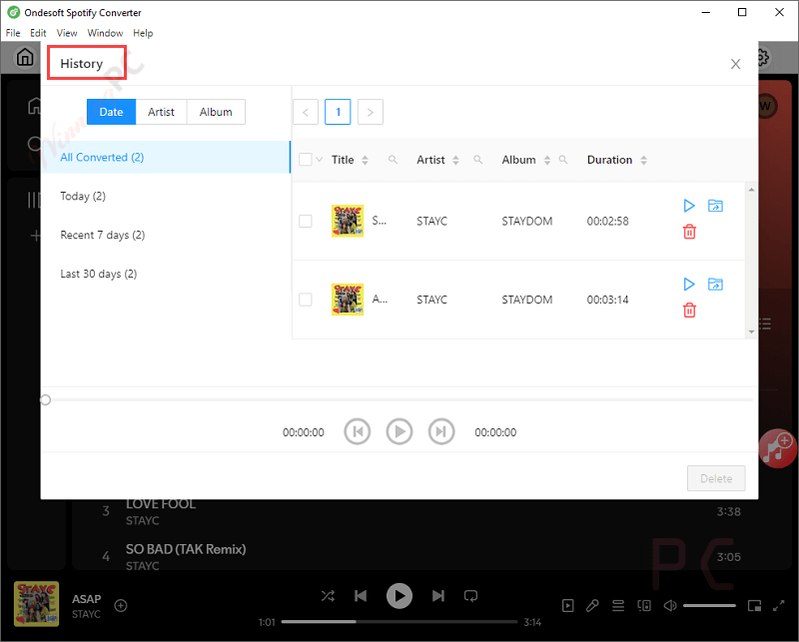
Task: Select Last 30 days (2) filter
Action: click(x=166, y=274)
